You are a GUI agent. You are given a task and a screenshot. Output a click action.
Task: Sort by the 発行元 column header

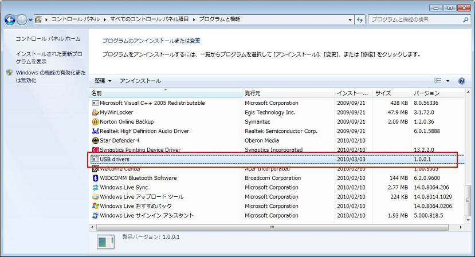click(288, 93)
